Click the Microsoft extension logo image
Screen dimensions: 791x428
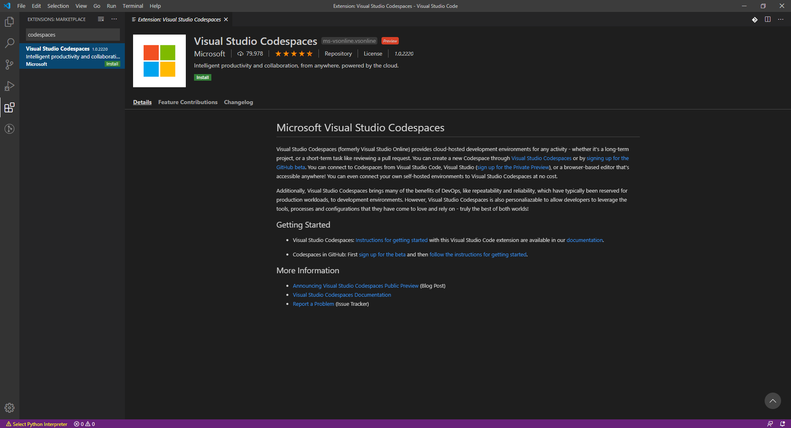click(x=159, y=61)
